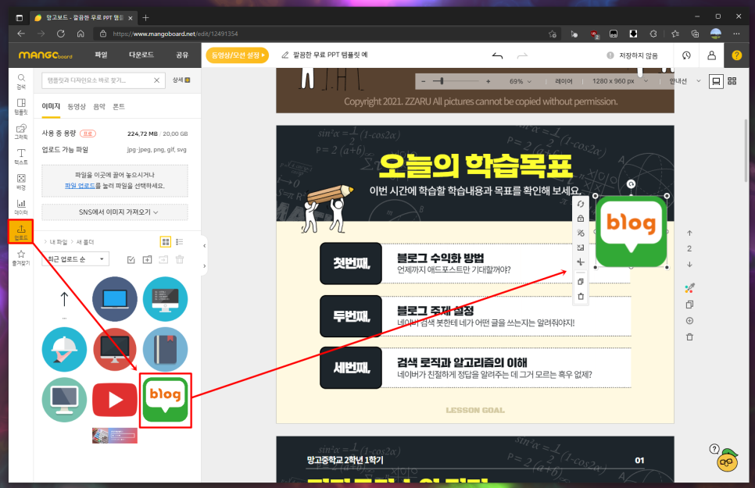Viewport: 755px width, 488px height.
Task: Click the zoom out minus button
Action: 424,81
